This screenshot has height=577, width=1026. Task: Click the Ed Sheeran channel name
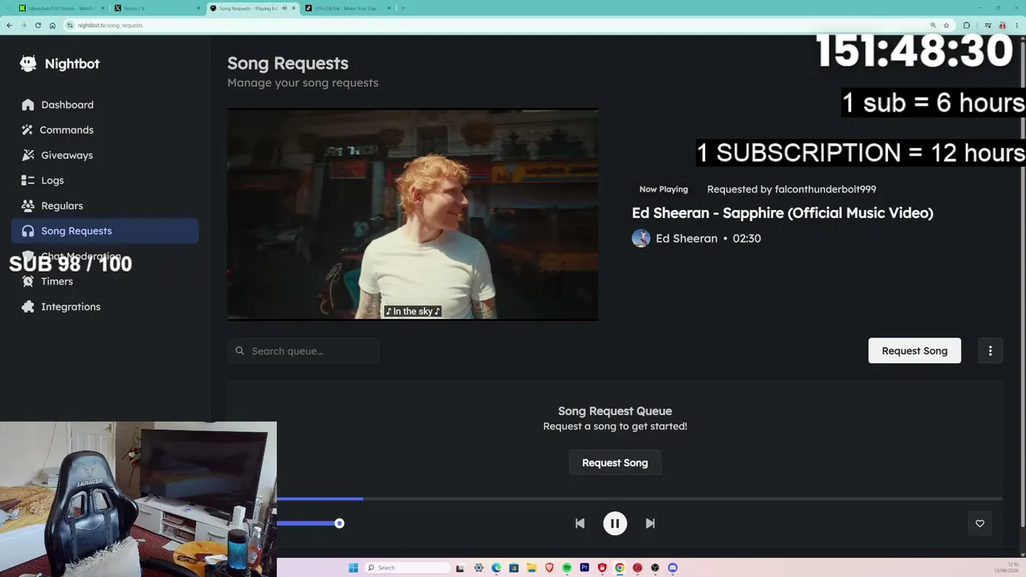click(x=687, y=239)
